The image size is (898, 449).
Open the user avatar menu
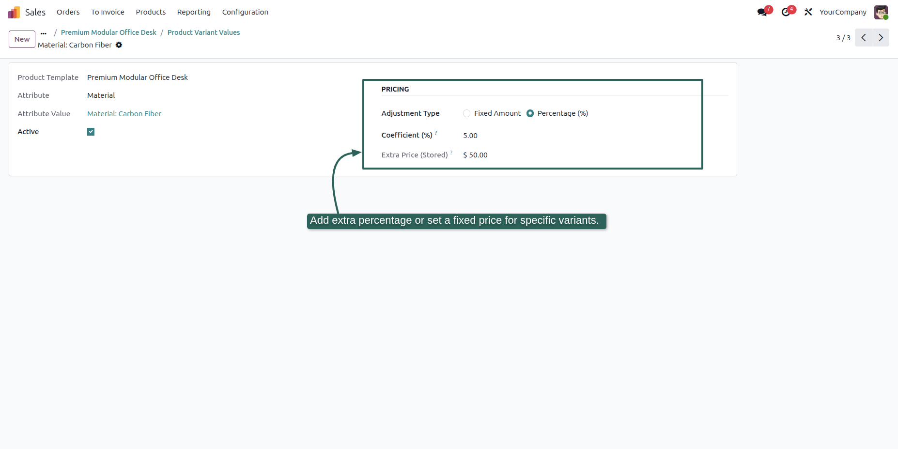tap(881, 12)
